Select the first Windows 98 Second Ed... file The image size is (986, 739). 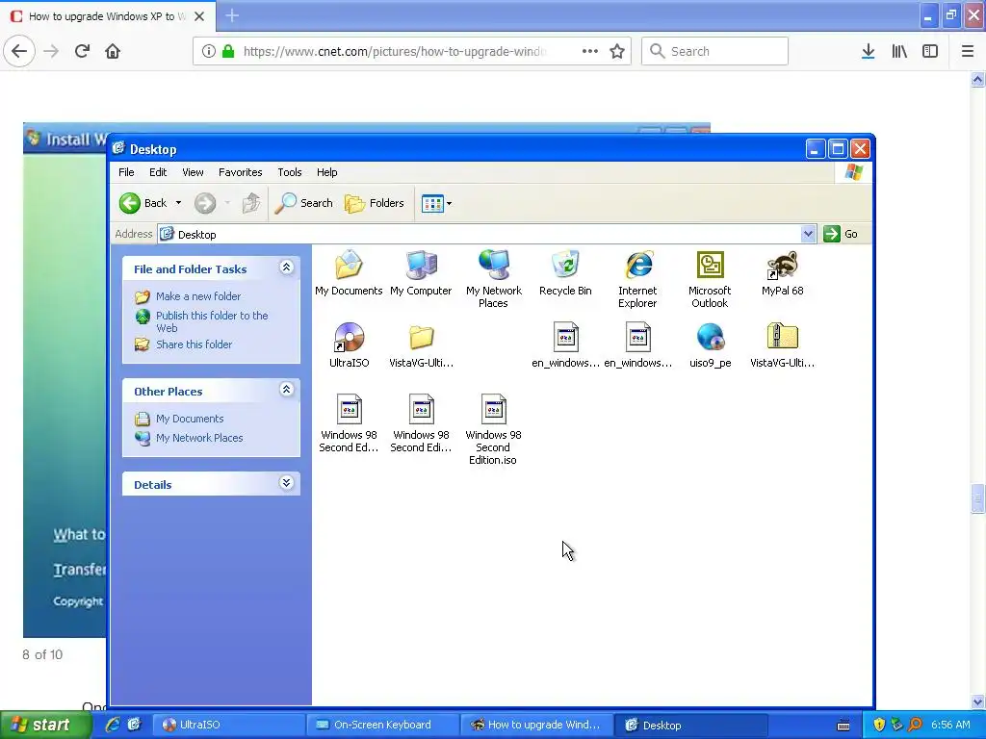tap(349, 423)
